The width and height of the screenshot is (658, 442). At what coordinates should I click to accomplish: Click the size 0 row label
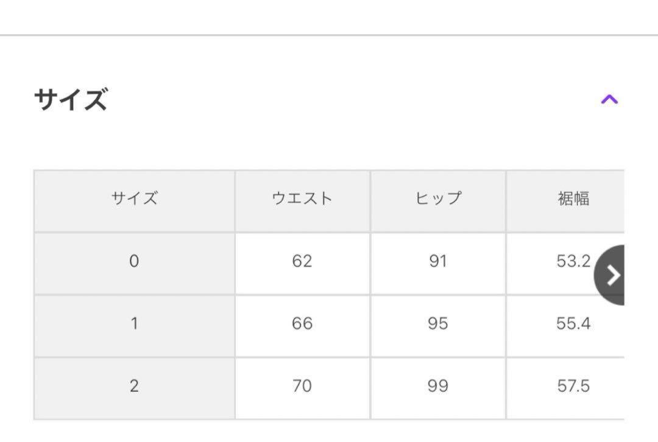134,262
